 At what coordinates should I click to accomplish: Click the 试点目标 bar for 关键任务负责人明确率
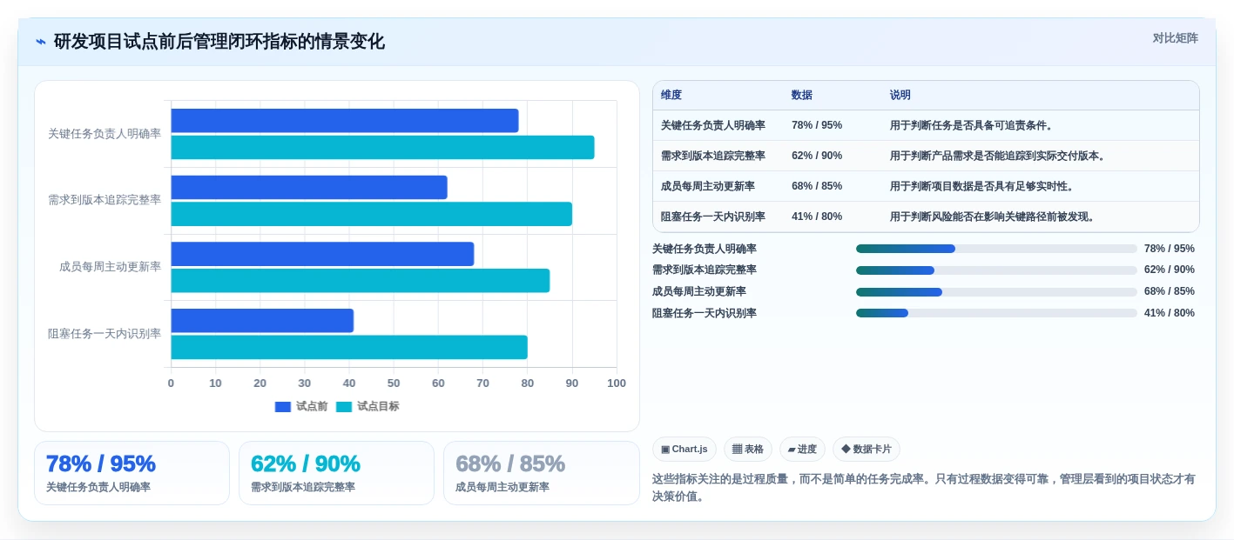click(382, 148)
